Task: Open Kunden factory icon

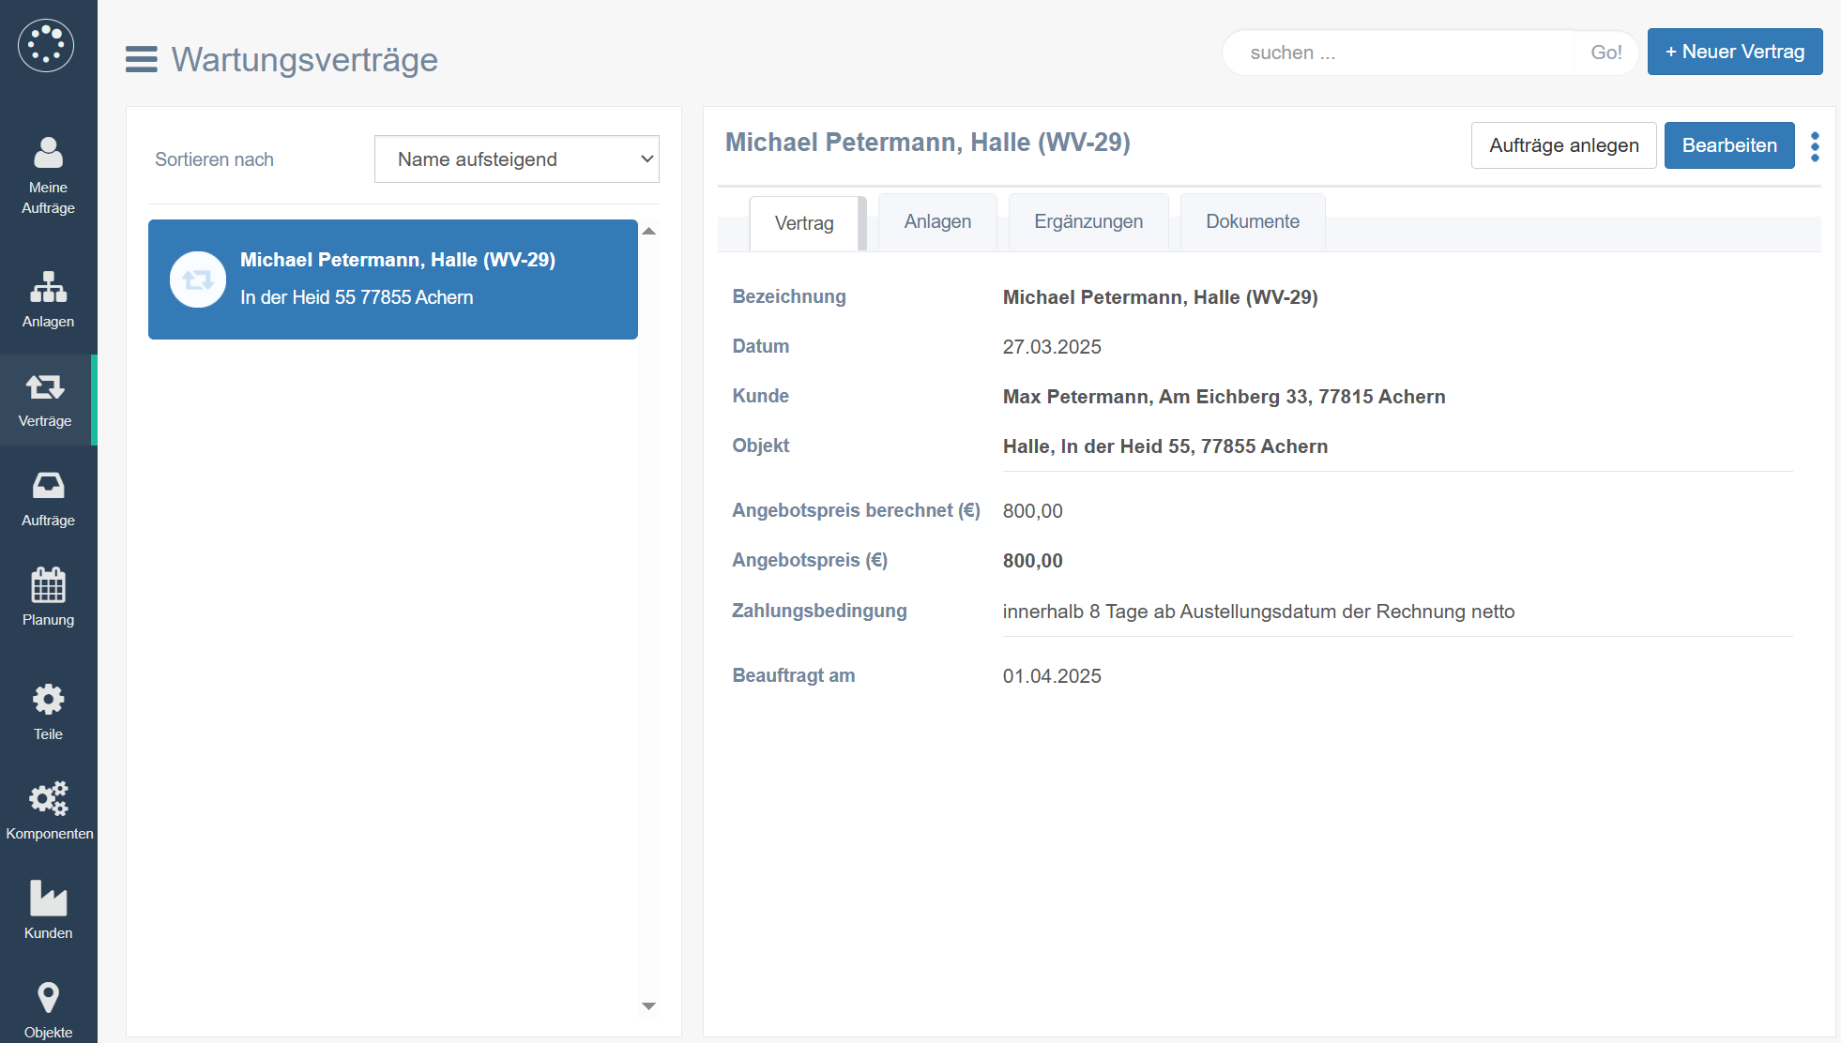Action: click(48, 910)
